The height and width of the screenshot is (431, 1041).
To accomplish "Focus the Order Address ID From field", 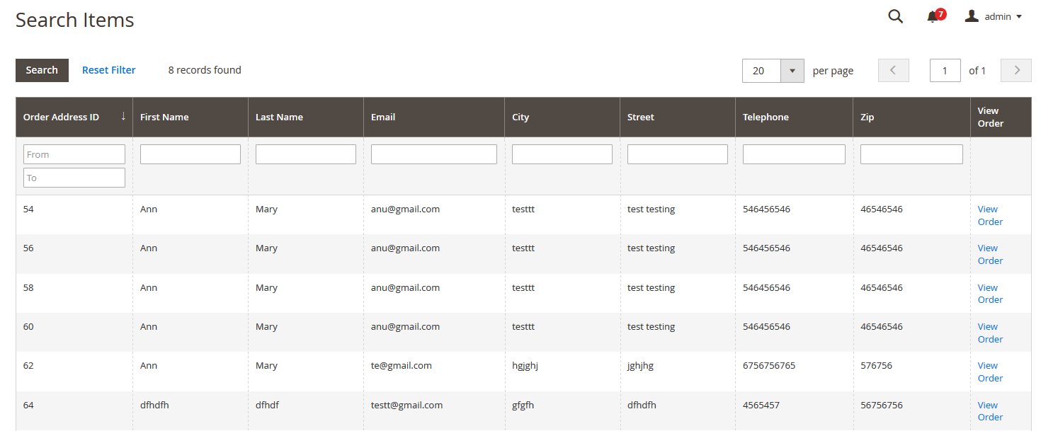I will tap(74, 154).
